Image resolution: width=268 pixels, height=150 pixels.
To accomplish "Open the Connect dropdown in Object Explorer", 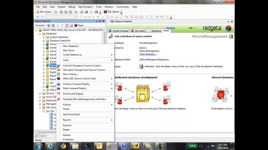I will pyautogui.click(x=40, y=25).
